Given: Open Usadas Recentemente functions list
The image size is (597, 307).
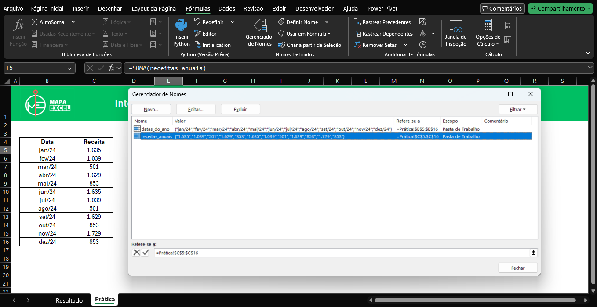Looking at the screenshot, I should (x=63, y=33).
